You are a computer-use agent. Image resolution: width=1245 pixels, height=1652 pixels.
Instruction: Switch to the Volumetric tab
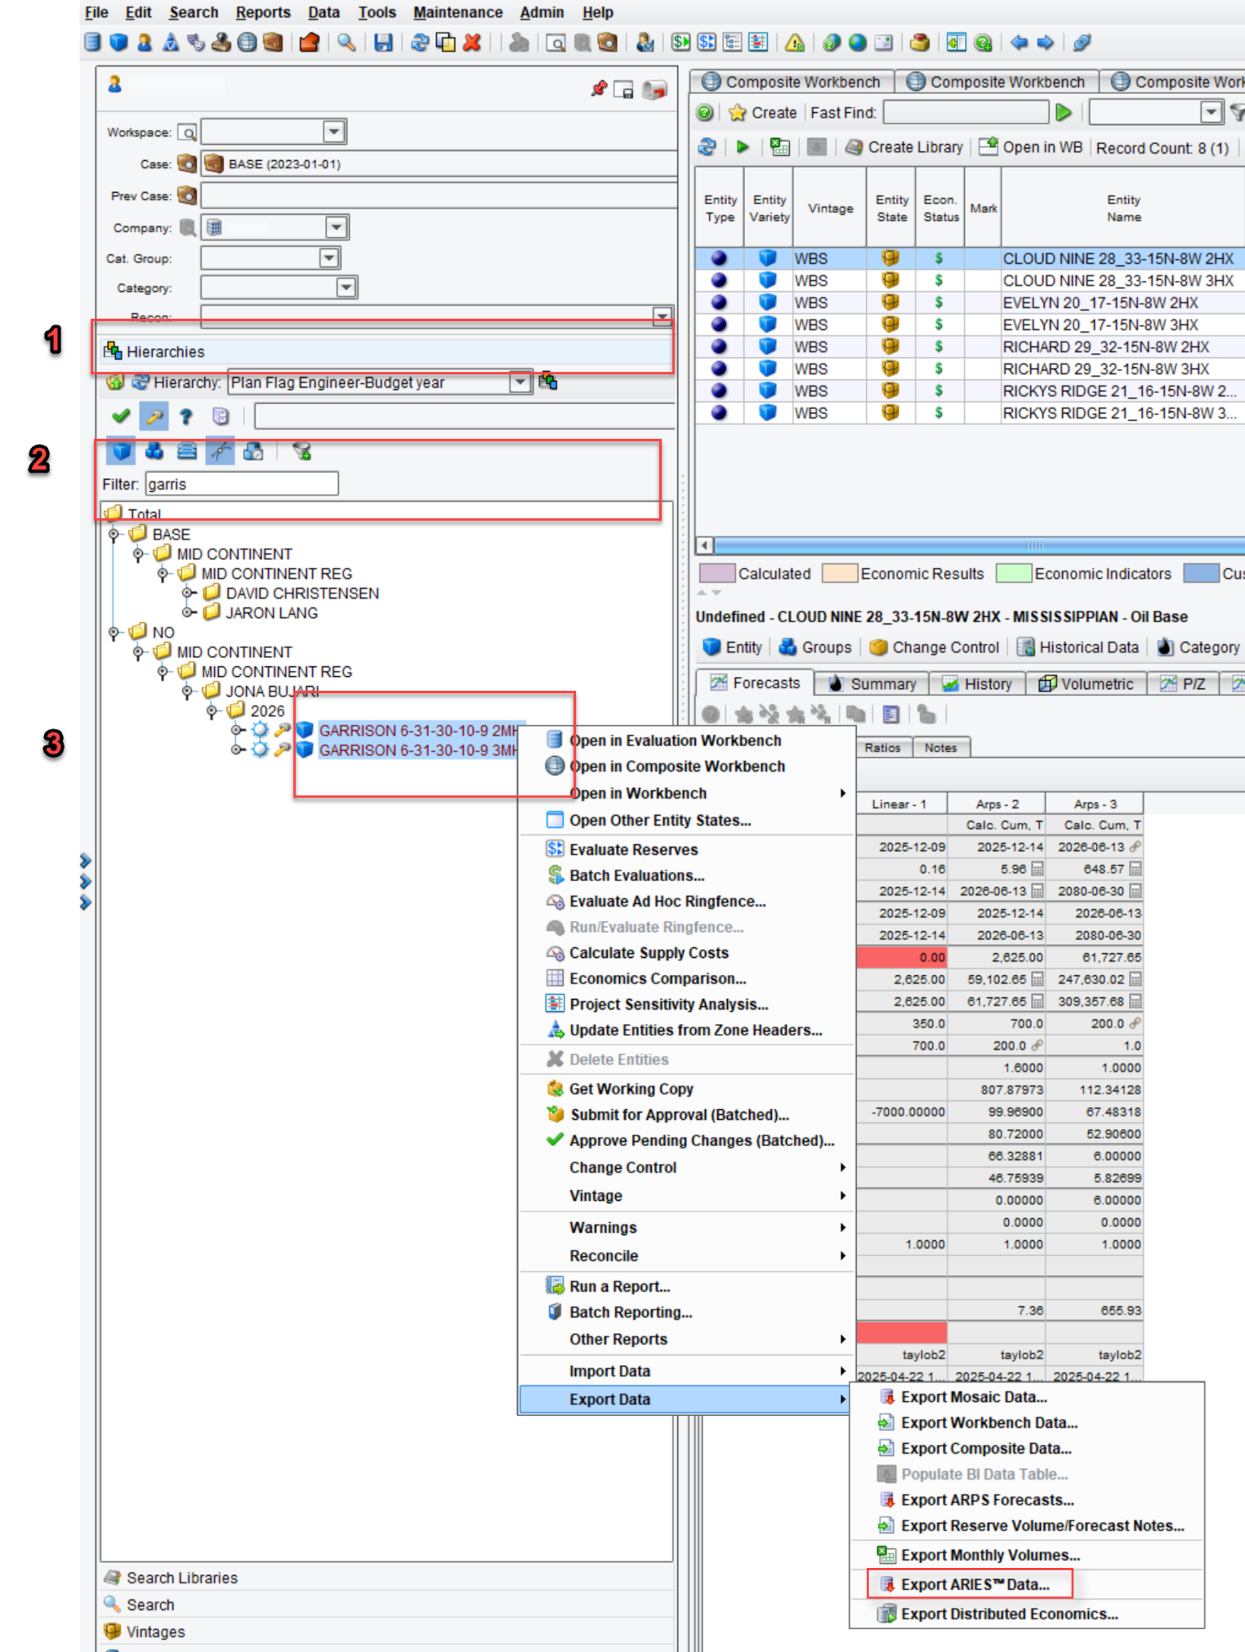point(1087,683)
